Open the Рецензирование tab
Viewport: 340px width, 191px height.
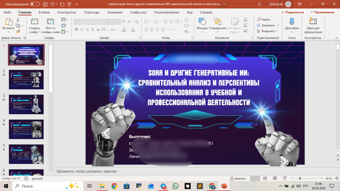pos(167,12)
